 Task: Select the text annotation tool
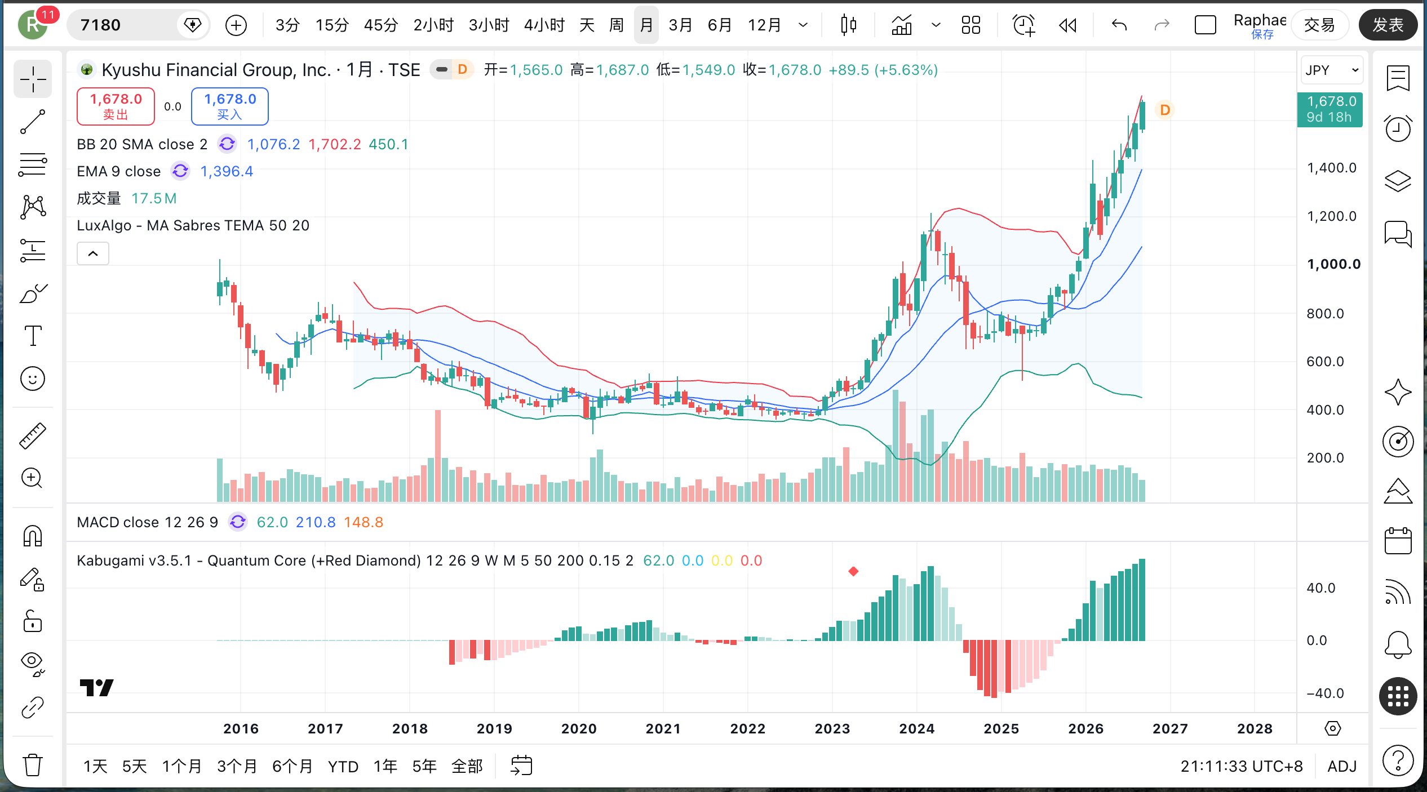click(x=33, y=336)
